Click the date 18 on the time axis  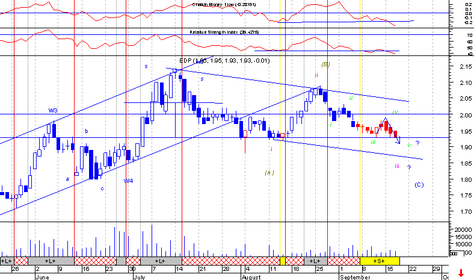tap(296, 269)
